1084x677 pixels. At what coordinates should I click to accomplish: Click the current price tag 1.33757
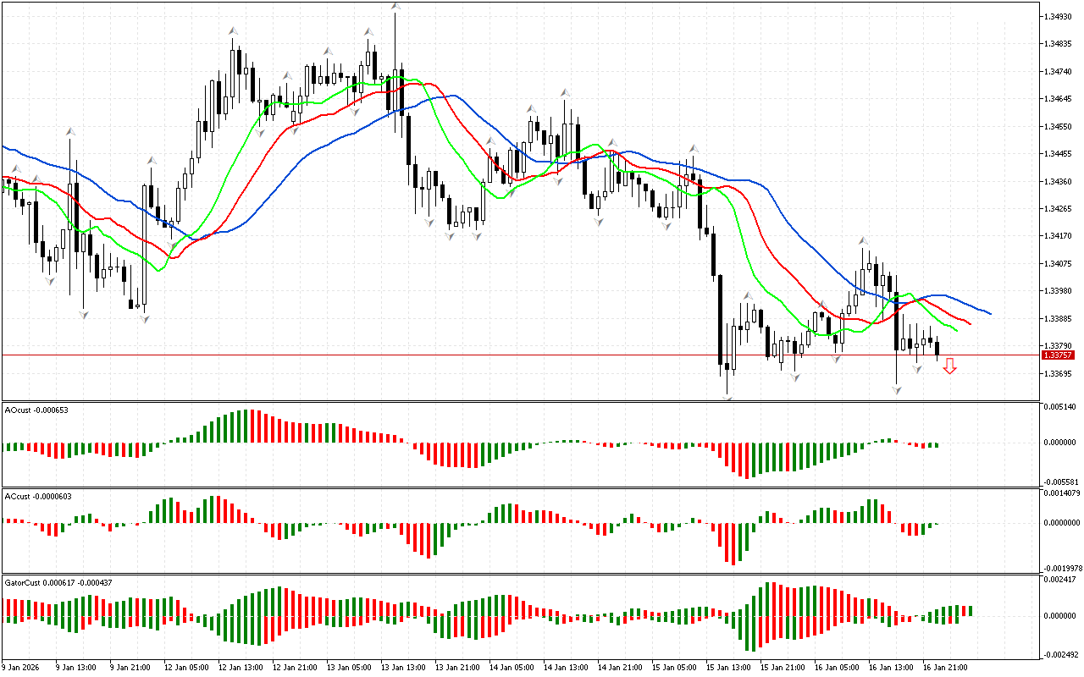coord(1059,355)
